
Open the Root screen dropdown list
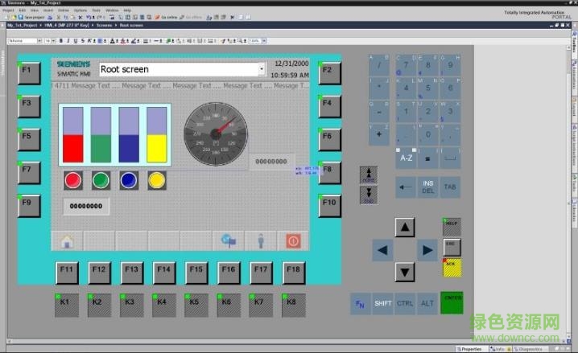coord(262,70)
